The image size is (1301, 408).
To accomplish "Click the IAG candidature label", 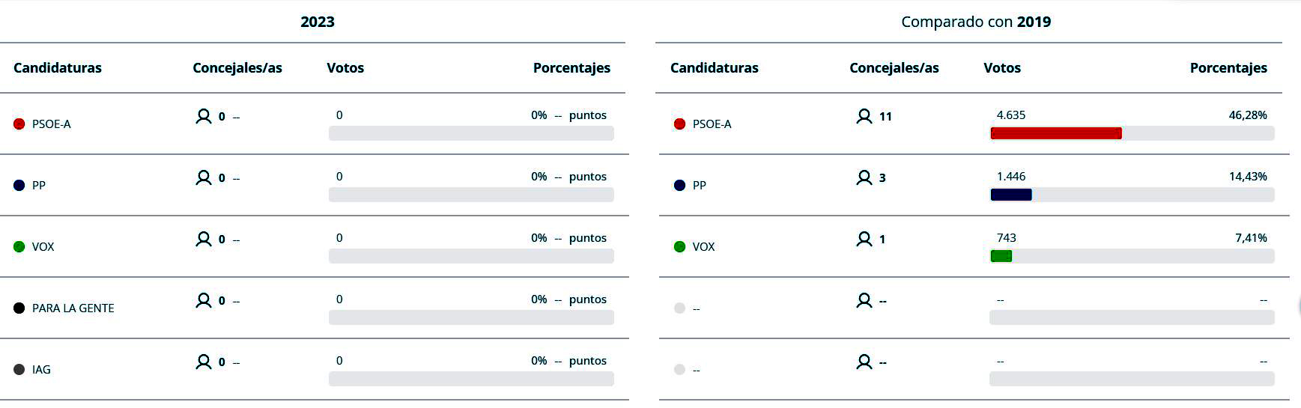I will 41,370.
